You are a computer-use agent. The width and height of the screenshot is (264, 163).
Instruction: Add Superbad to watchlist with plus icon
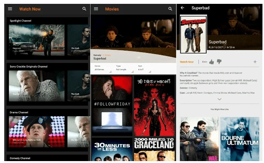[255, 62]
